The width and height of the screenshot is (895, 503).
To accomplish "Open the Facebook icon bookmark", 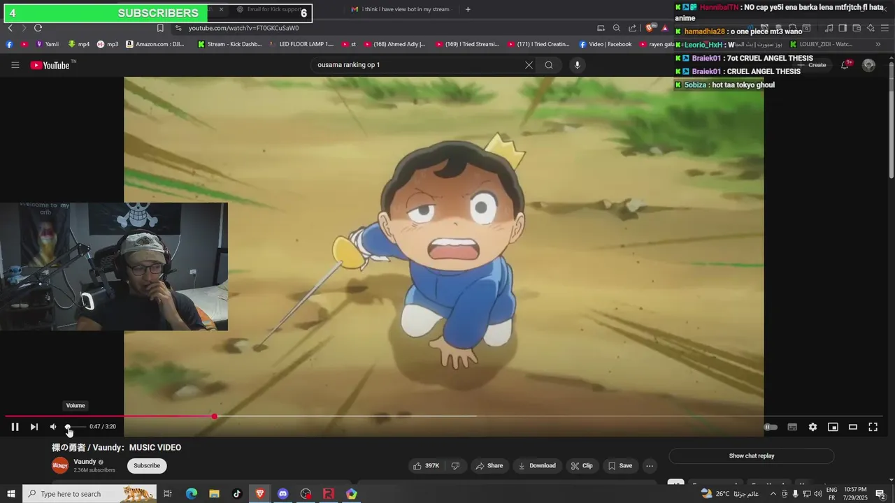I will [9, 44].
